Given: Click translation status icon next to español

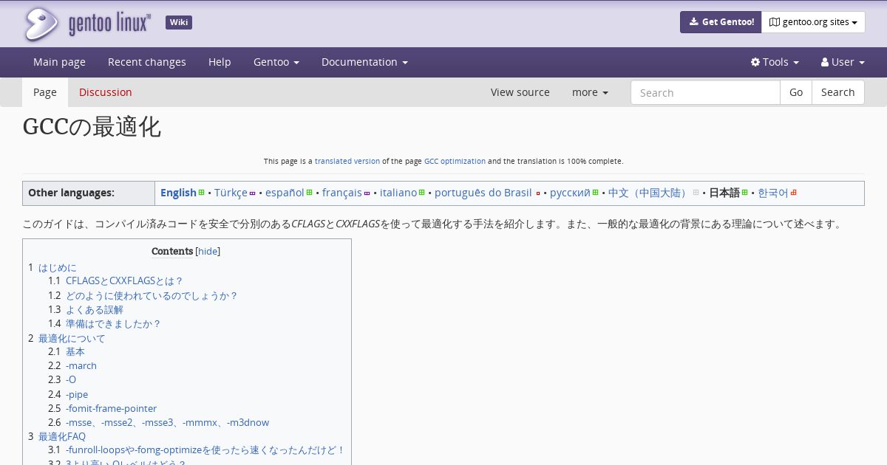Looking at the screenshot, I should 310,193.
